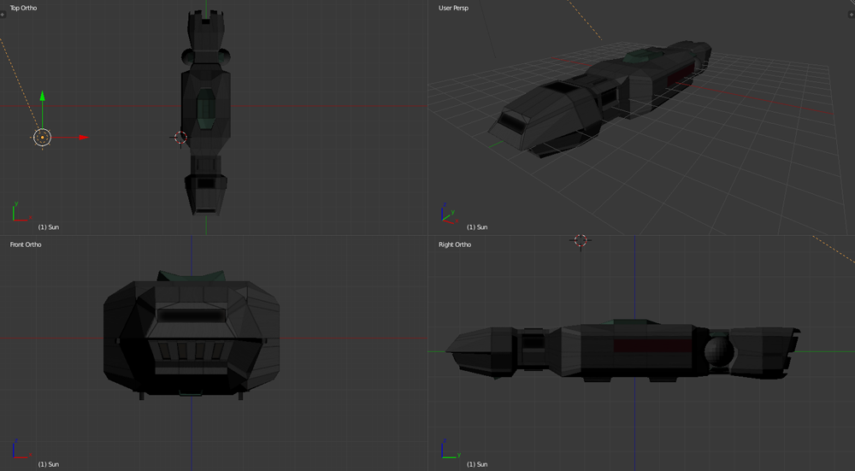Click the 3D cursor in the Top Ortho view
Screen dimensions: 855x471
(180, 138)
